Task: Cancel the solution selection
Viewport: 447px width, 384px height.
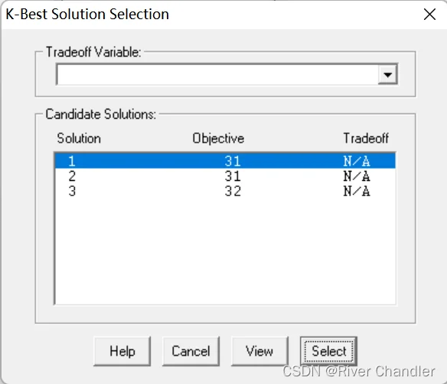Action: (x=191, y=351)
